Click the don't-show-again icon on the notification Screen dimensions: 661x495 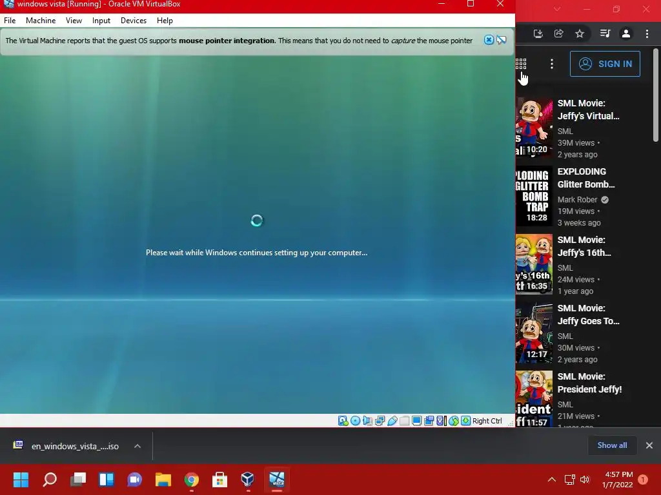click(x=501, y=40)
